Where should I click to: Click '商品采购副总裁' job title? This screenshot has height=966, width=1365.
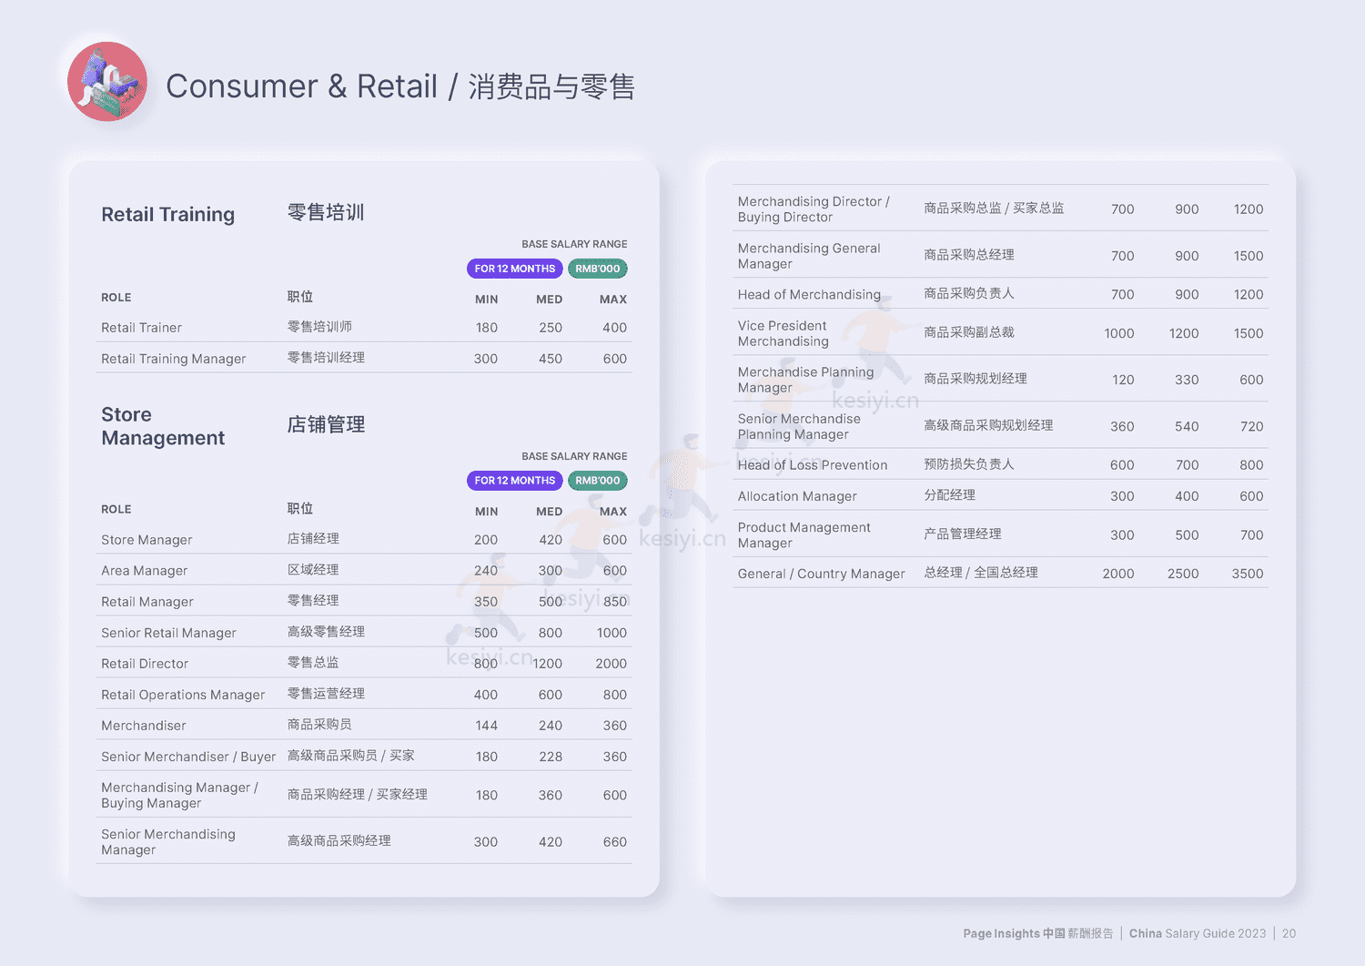(x=969, y=332)
